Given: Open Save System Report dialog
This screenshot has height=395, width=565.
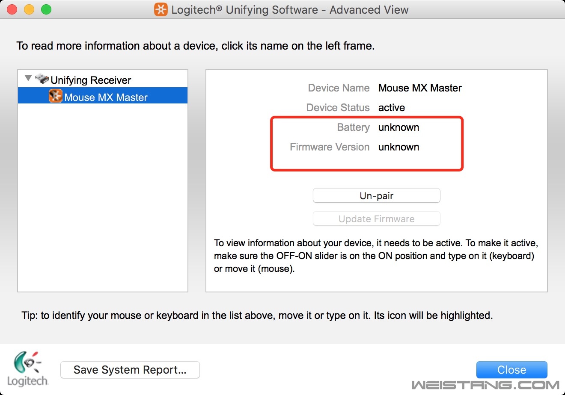Looking at the screenshot, I should (130, 370).
